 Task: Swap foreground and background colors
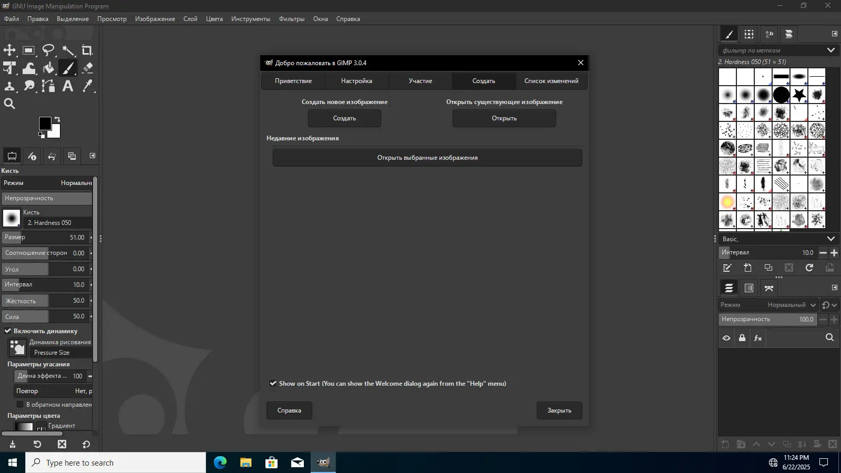tap(57, 119)
